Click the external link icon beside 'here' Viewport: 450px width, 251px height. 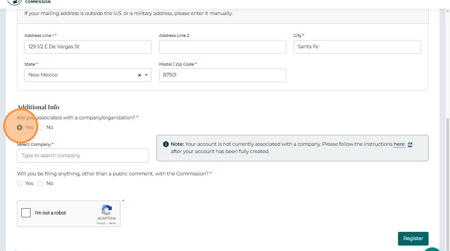tap(410, 144)
